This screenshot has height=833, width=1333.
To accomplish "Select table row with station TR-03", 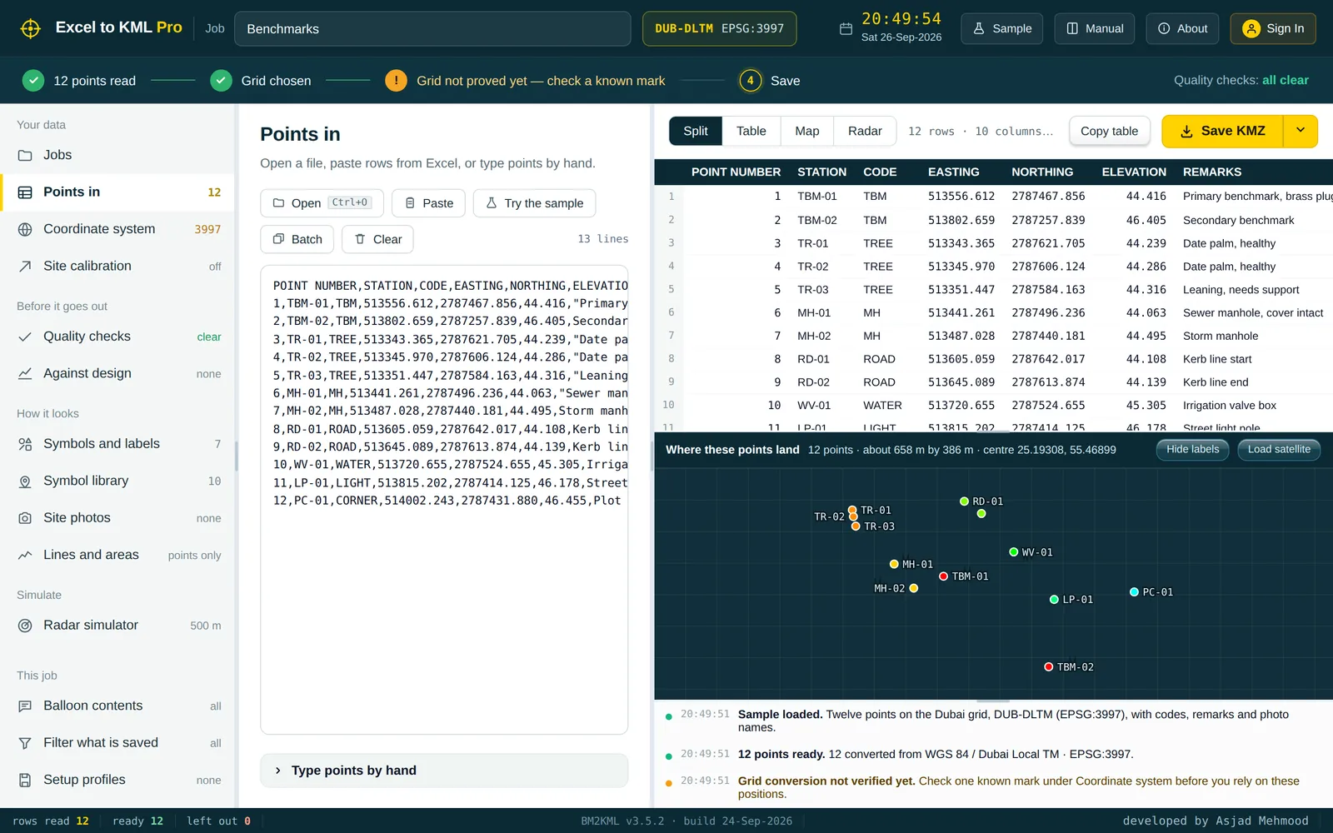I will (993, 290).
